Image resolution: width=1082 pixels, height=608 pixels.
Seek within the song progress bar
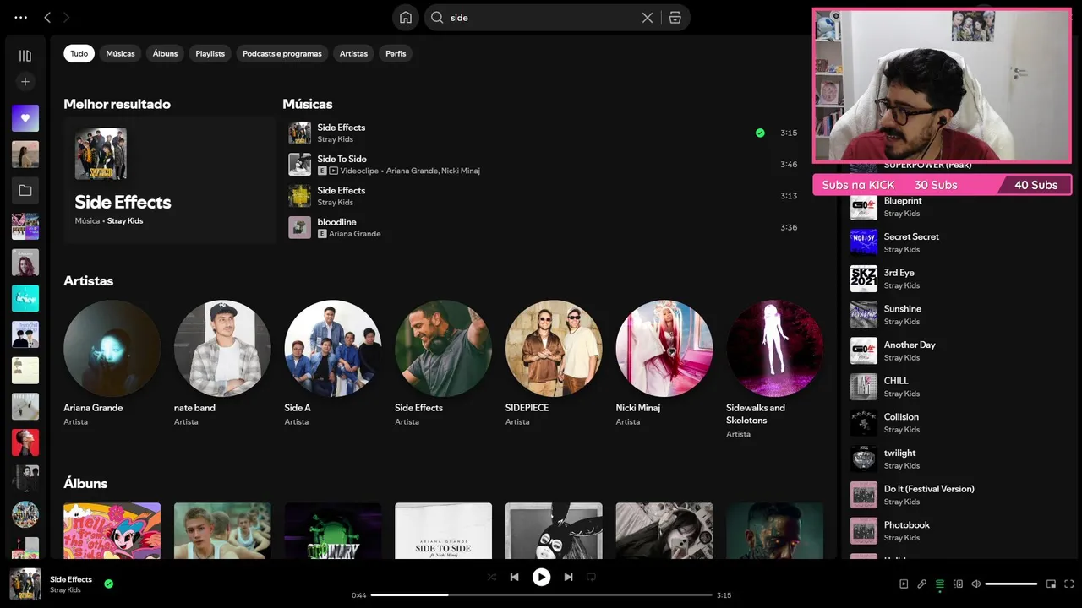point(541,595)
